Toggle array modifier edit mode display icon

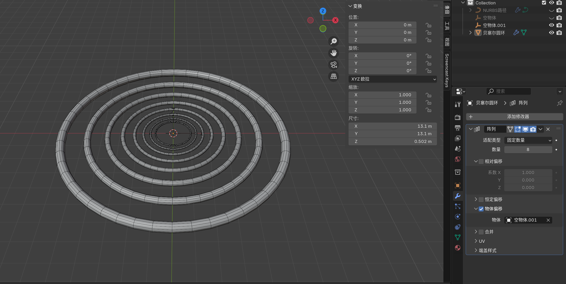pyautogui.click(x=518, y=129)
